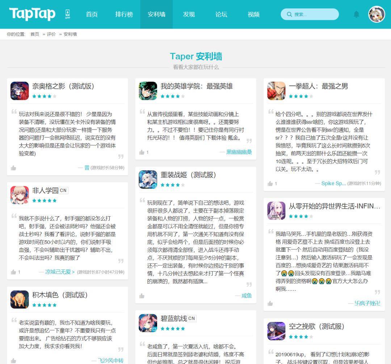Open the 积木填色（测试版）title link
Screen dimensions: 391x364
60,295
